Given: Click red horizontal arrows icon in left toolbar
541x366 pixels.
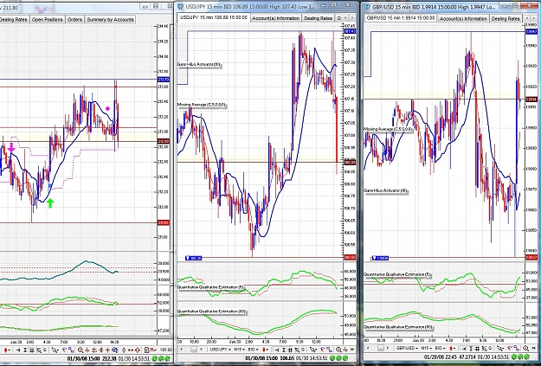Looking at the screenshot, I should (x=131, y=350).
